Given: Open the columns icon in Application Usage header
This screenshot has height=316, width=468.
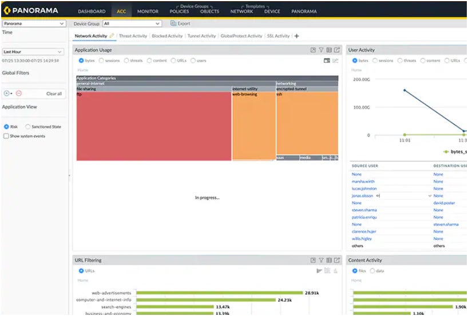Looking at the screenshot, I should tap(329, 50).
